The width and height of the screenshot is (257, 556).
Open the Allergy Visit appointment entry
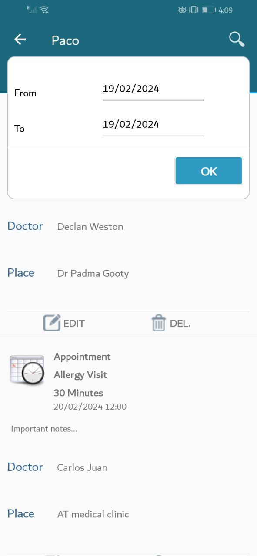(80, 375)
